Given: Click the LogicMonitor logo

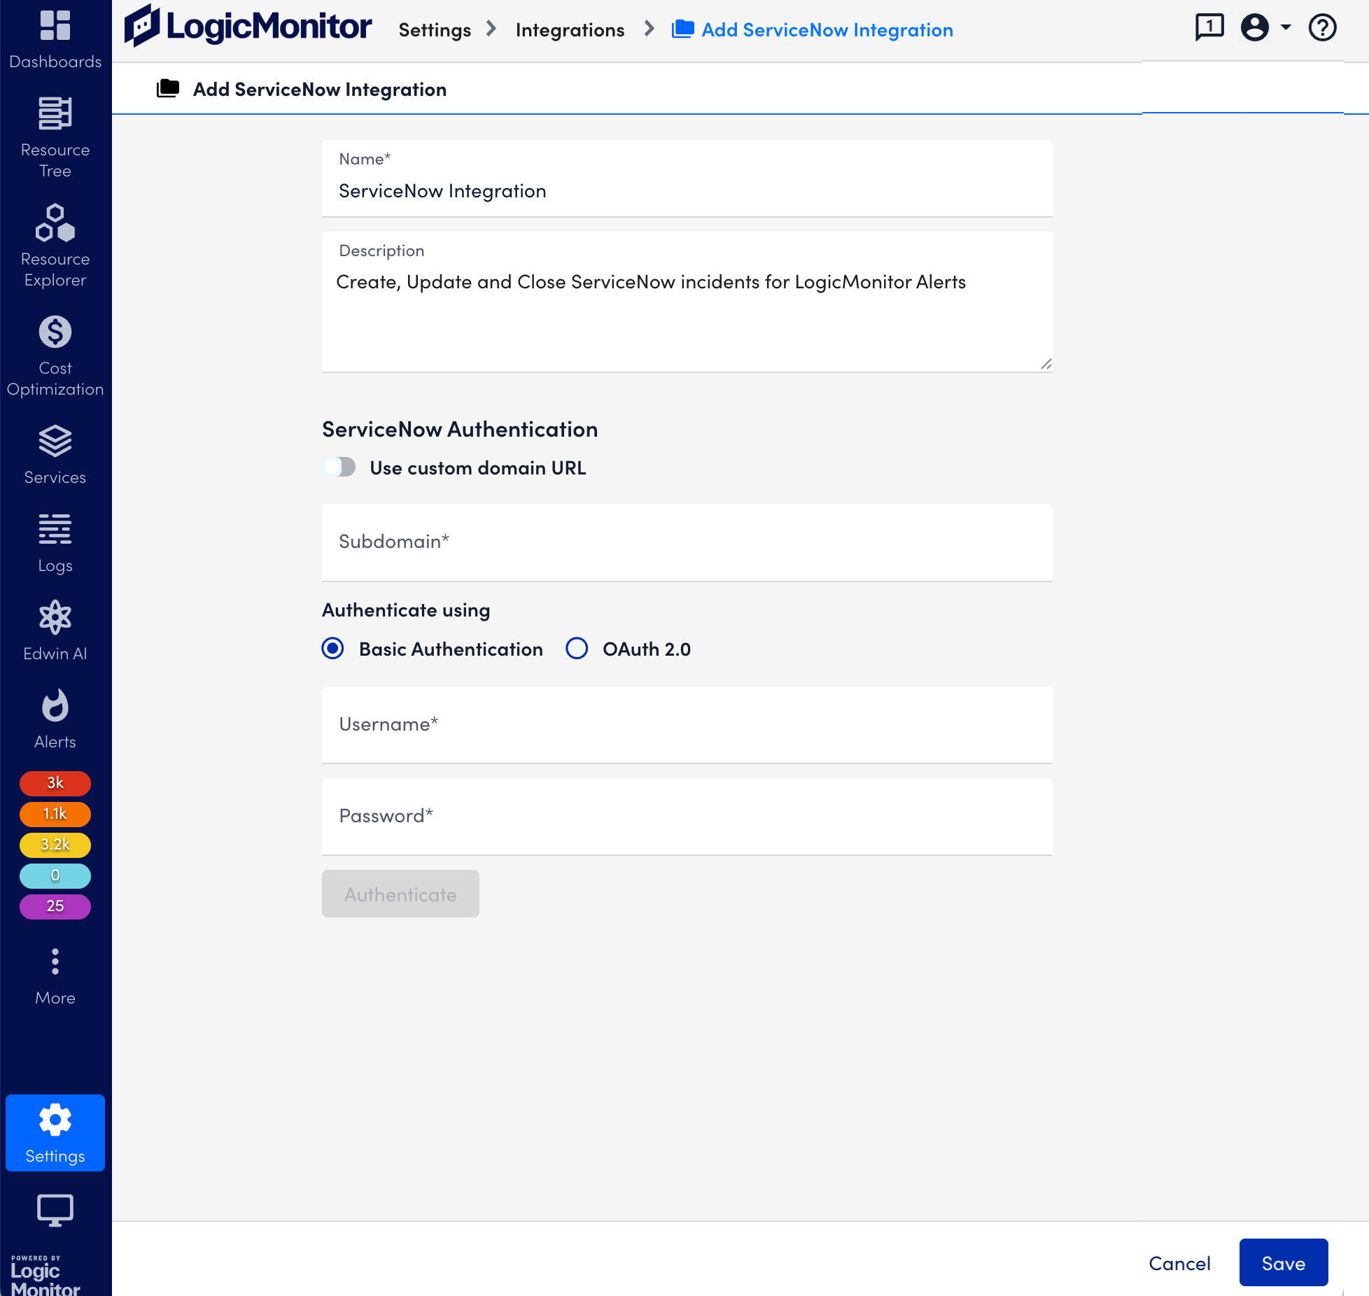Looking at the screenshot, I should pos(248,27).
